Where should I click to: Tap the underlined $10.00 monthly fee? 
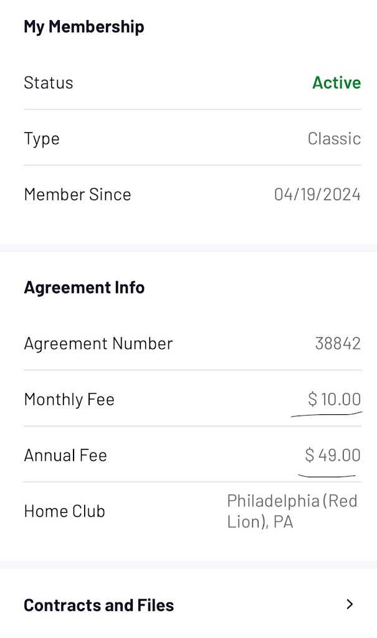tap(335, 399)
